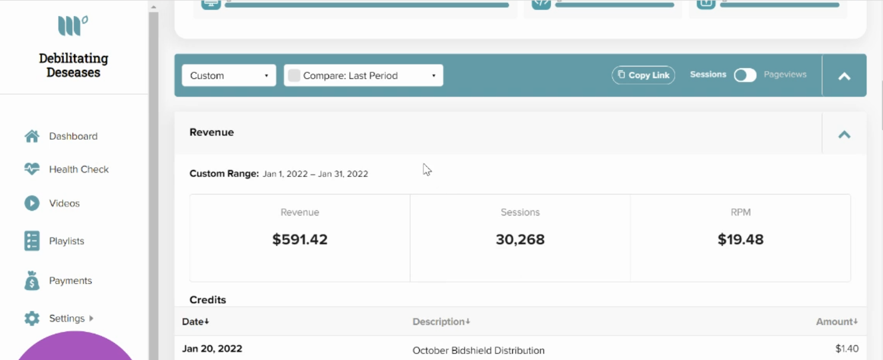
Task: Select the Pageviews label beside the switch
Action: [785, 75]
